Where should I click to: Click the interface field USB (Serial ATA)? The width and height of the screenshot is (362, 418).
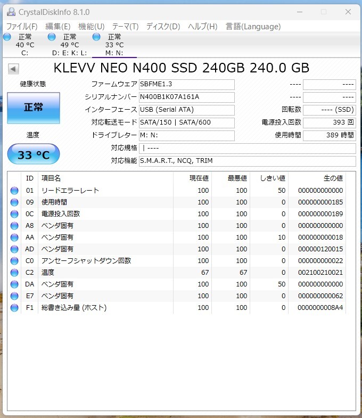187,110
